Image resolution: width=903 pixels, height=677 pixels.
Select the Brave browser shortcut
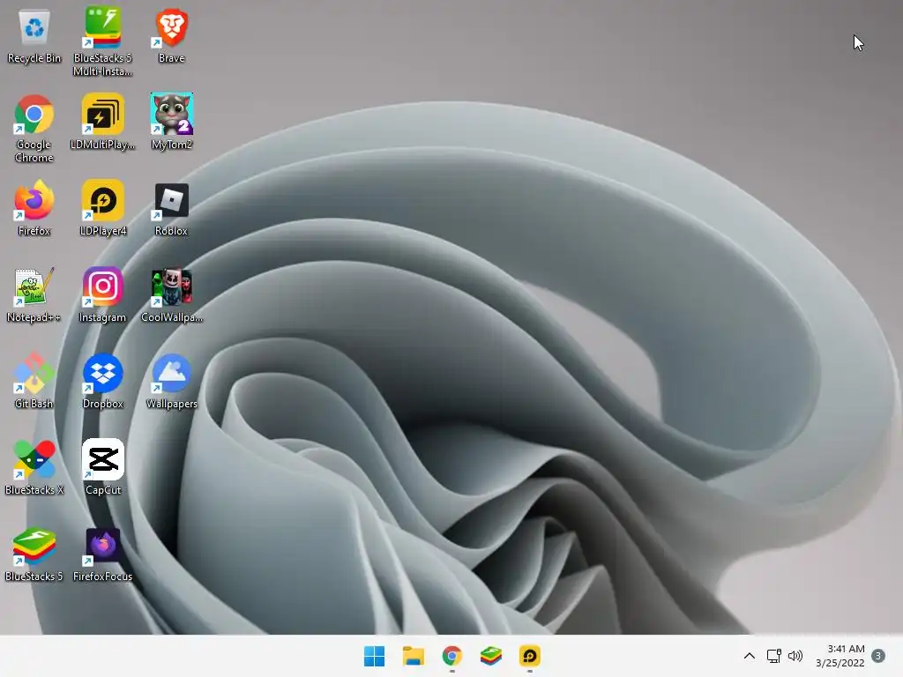tap(172, 35)
